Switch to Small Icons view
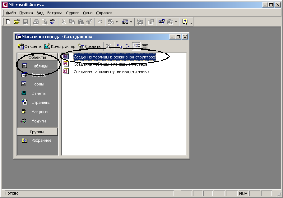 (x=128, y=46)
